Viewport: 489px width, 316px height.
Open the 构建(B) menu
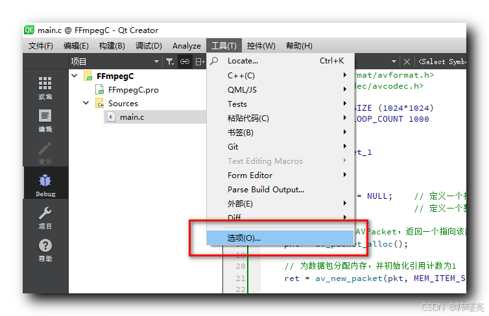point(112,46)
